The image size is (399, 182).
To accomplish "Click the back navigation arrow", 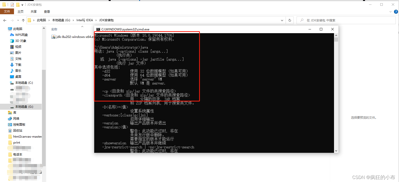I will (x=5, y=20).
